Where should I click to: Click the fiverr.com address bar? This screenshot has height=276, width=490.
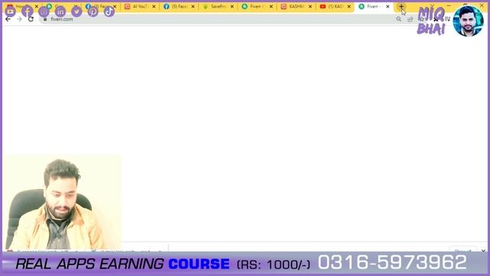click(219, 19)
